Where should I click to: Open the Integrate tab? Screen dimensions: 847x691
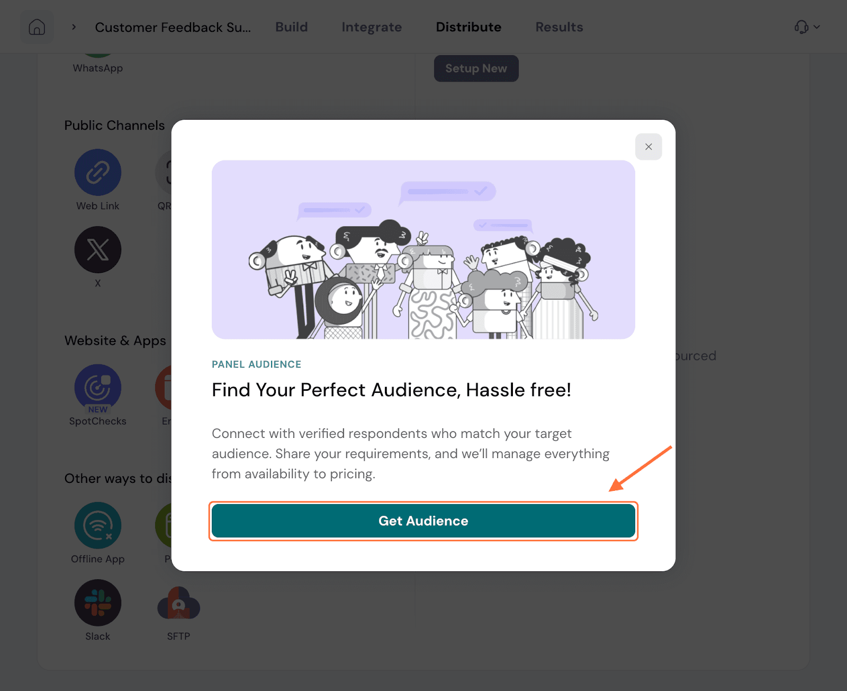(x=372, y=27)
